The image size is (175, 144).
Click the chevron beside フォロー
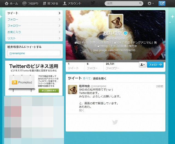60,19
